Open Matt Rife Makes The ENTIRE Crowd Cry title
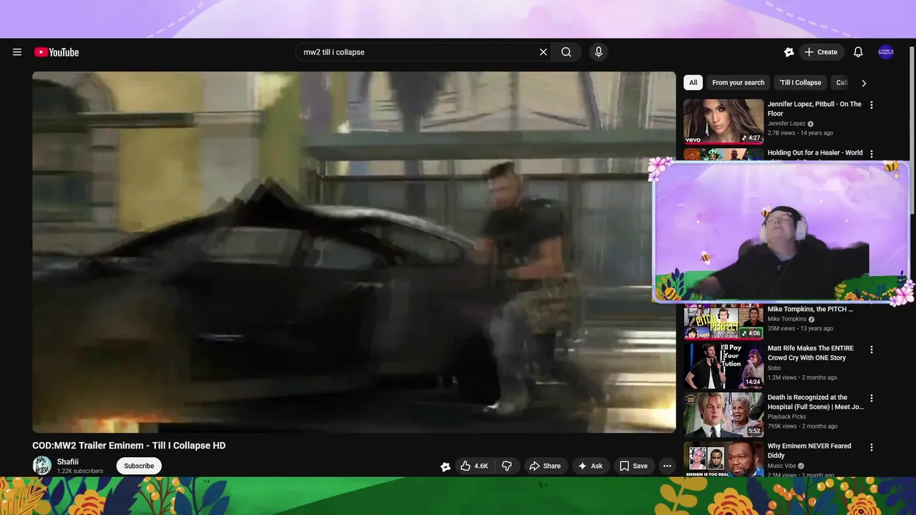Viewport: 916px width, 515px height. [811, 353]
